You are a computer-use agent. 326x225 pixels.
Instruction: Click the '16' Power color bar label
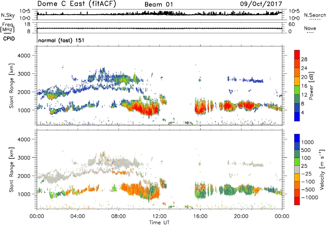click(x=304, y=86)
